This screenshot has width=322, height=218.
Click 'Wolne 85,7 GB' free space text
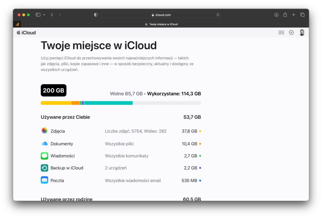point(126,94)
